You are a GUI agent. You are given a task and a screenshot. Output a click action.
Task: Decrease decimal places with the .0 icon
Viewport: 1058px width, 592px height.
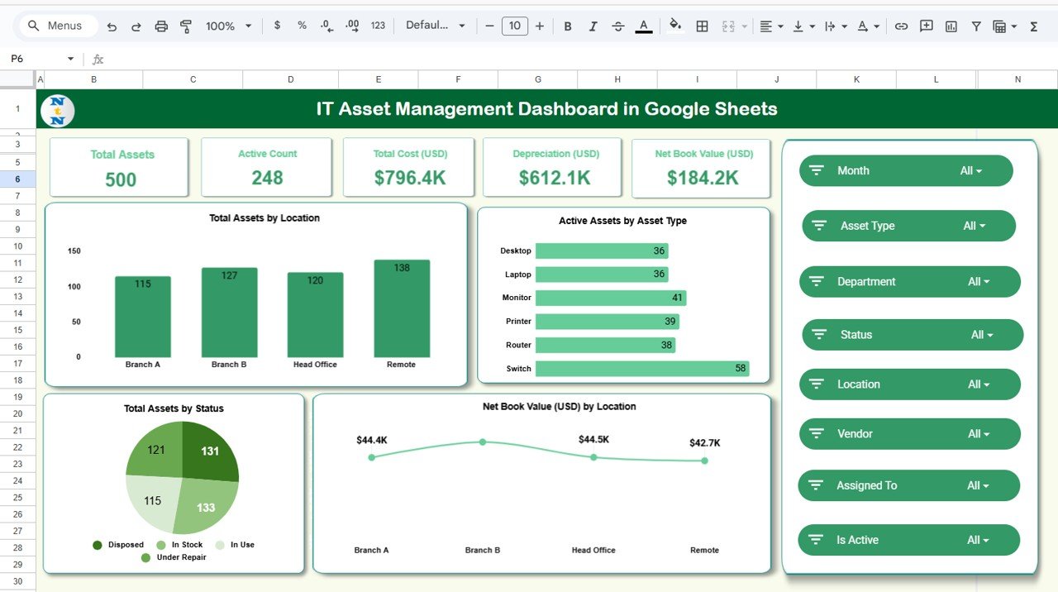(326, 26)
